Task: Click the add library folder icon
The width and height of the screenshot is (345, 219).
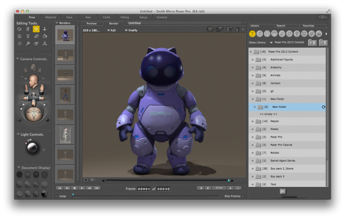Action: click(x=312, y=42)
